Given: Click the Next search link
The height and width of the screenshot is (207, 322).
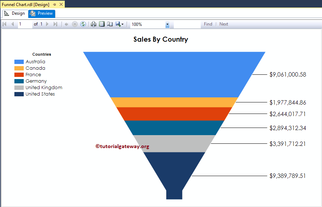Looking at the screenshot, I should pos(223,24).
